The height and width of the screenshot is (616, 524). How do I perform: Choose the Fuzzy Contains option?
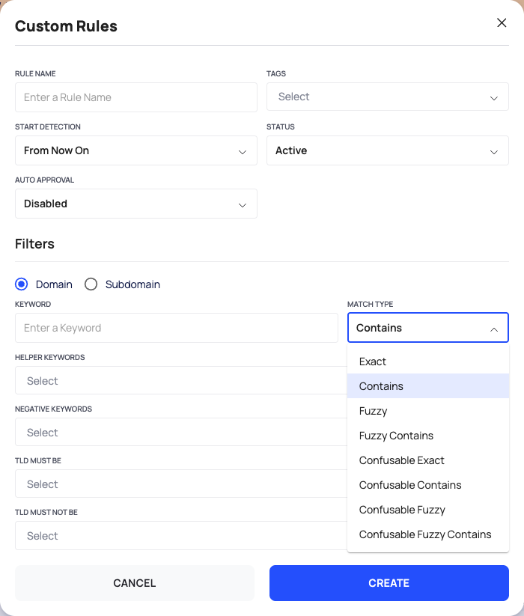coord(428,436)
